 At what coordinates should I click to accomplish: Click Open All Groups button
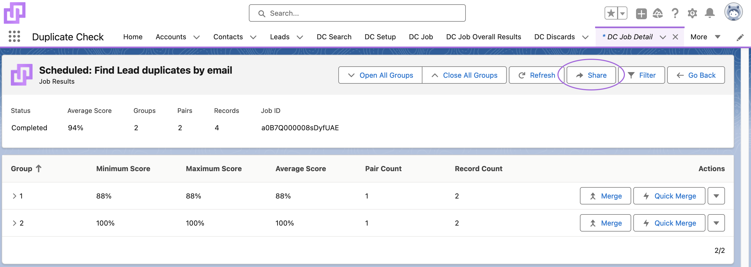click(380, 75)
